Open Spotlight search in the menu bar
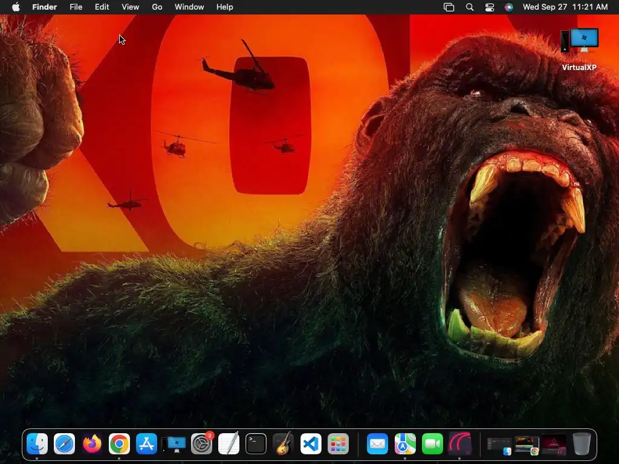Viewport: 619px width, 464px height. pos(470,7)
